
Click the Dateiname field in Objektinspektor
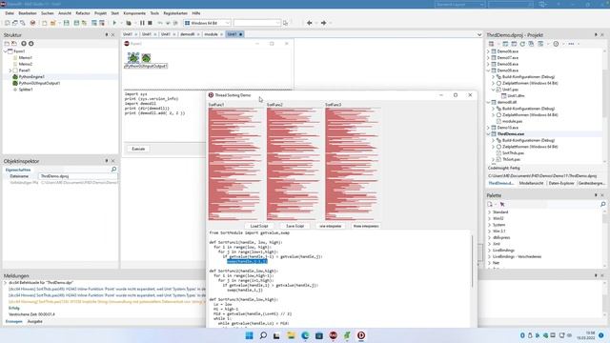pos(78,176)
